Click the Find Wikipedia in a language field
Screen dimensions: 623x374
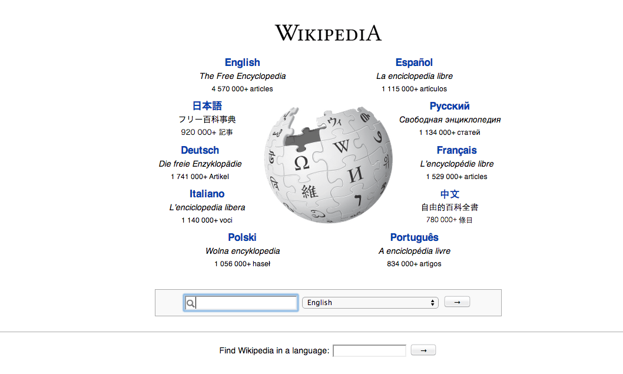click(369, 350)
